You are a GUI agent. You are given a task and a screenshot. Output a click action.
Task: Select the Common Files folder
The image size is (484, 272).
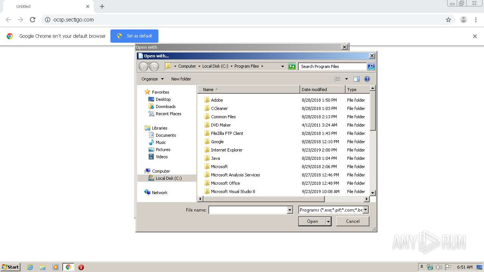tap(223, 117)
